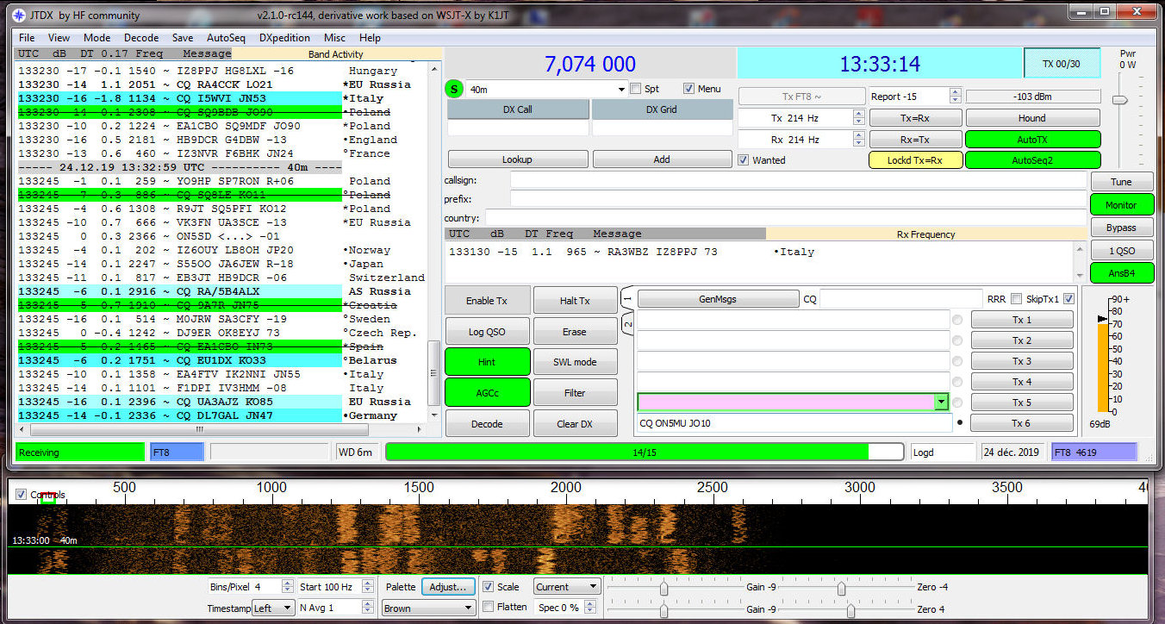Click the green S band status icon
This screenshot has width=1165, height=624.
point(454,89)
